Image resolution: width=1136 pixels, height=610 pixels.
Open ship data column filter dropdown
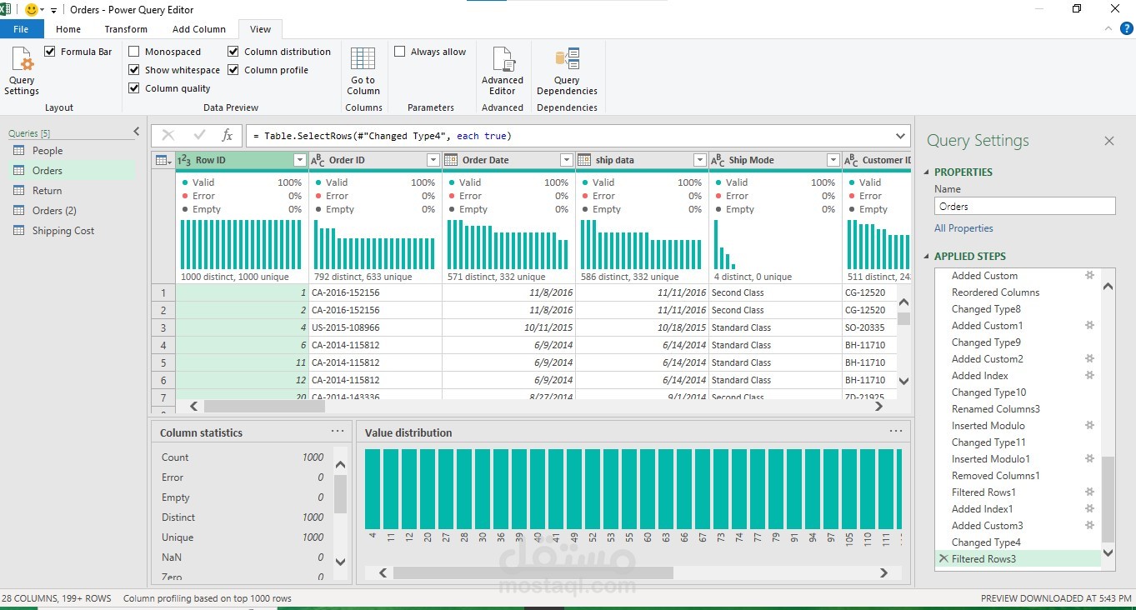click(700, 160)
